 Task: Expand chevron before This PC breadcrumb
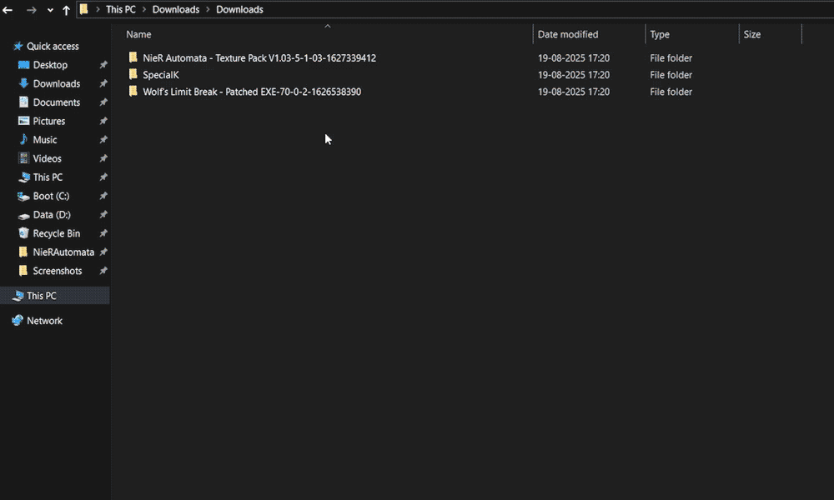tap(98, 9)
